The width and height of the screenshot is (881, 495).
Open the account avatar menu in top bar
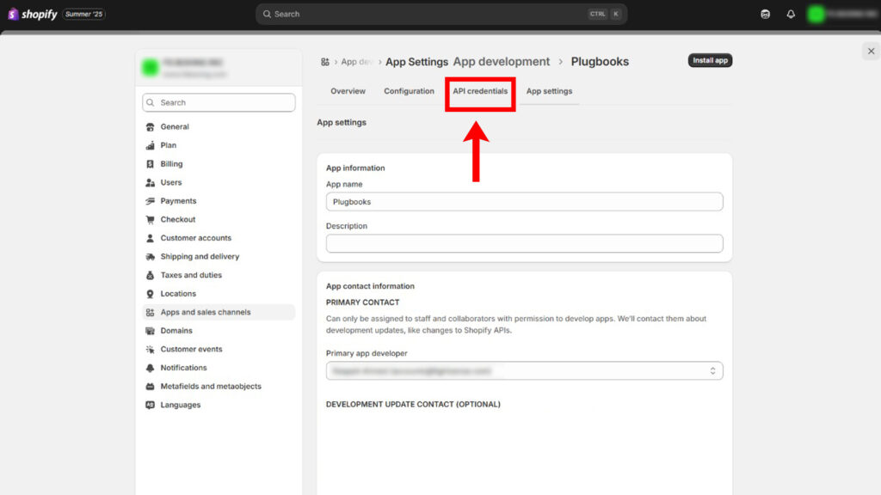841,14
